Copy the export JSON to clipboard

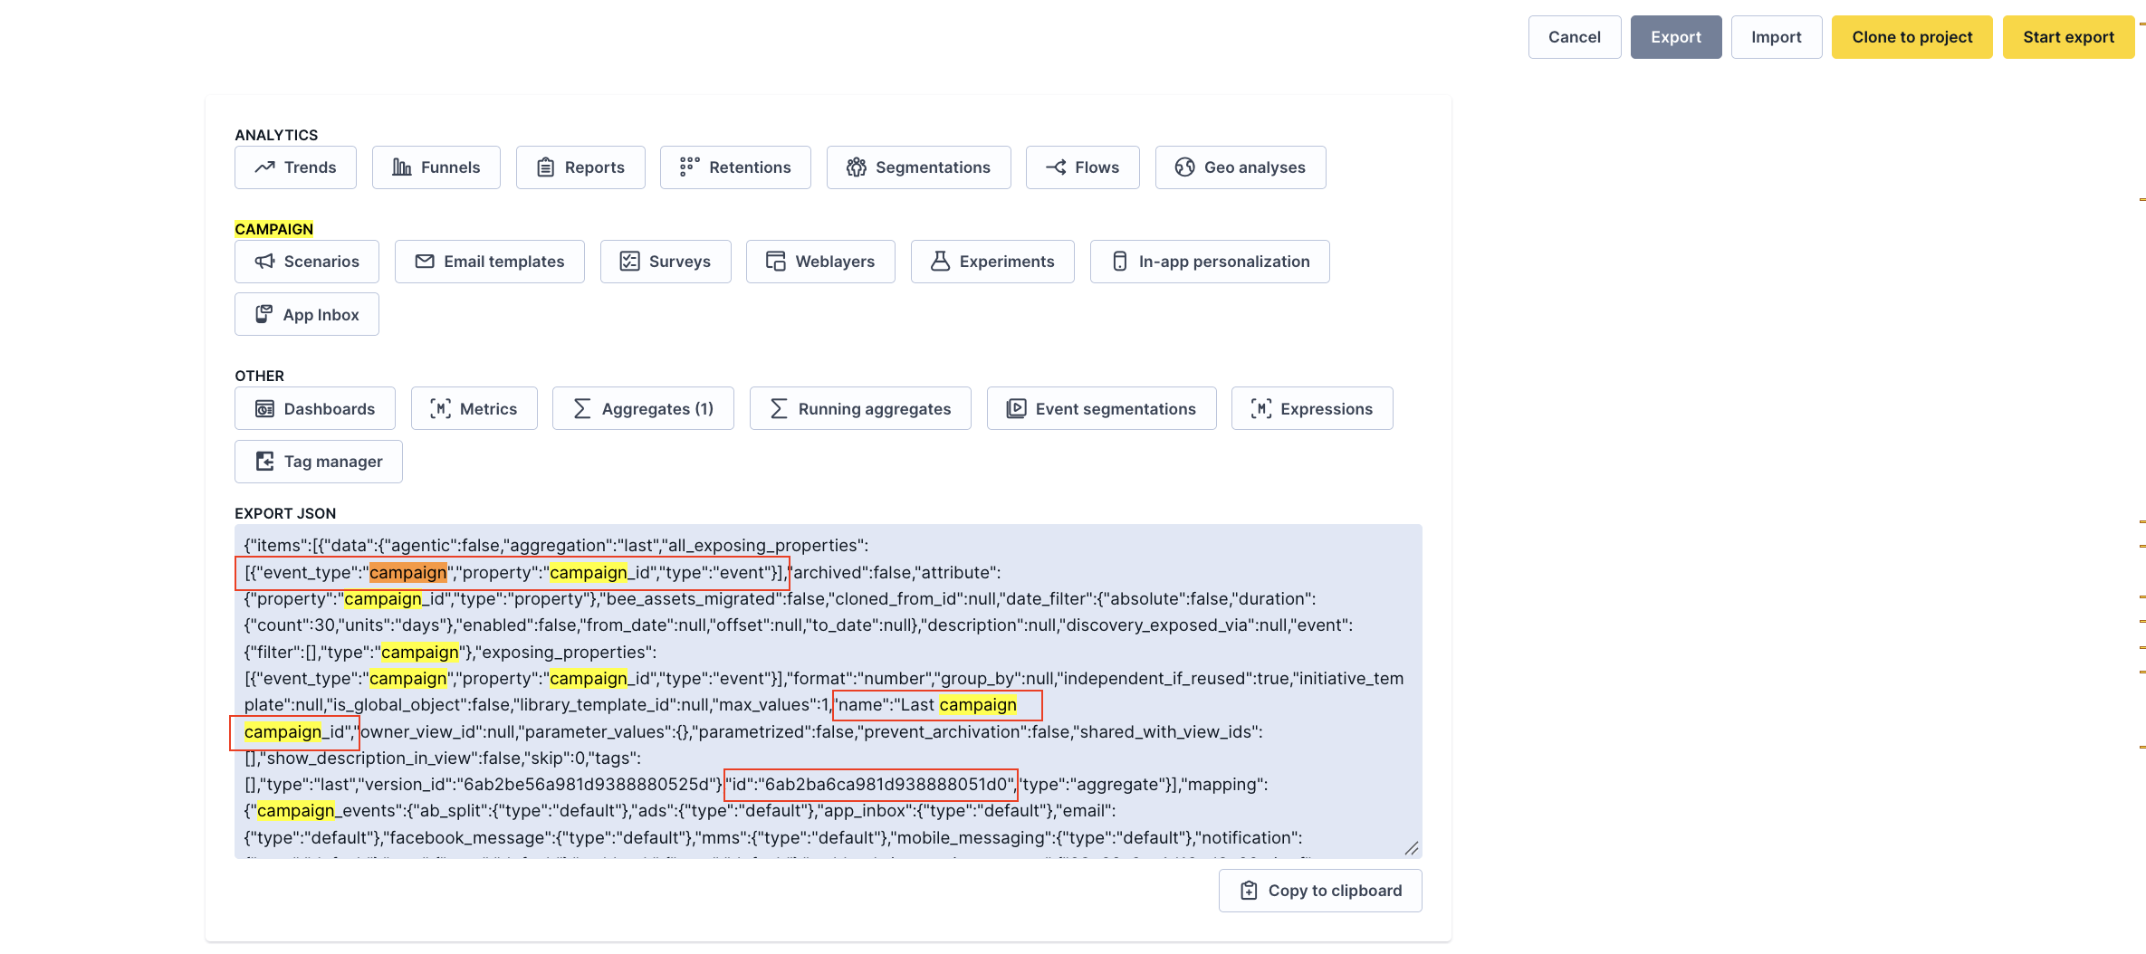tap(1320, 891)
